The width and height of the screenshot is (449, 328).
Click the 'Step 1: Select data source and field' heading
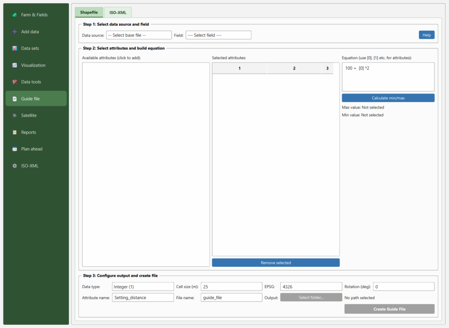pyautogui.click(x=116, y=25)
